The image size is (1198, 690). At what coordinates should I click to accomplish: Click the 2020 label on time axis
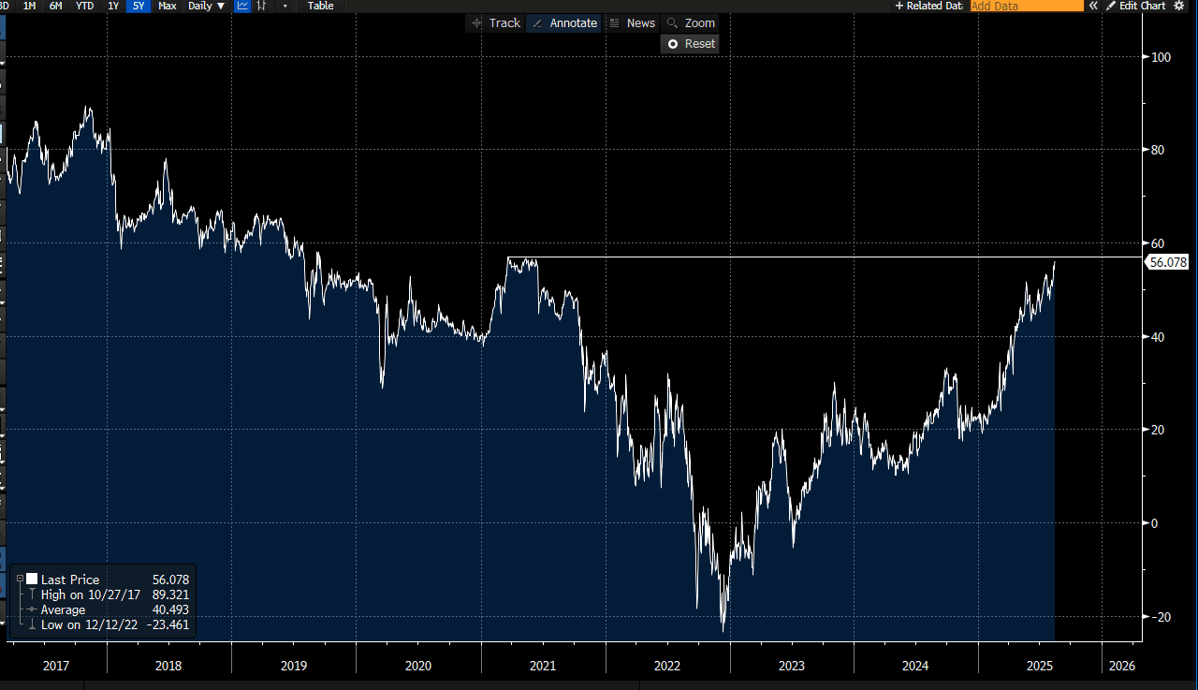(418, 666)
